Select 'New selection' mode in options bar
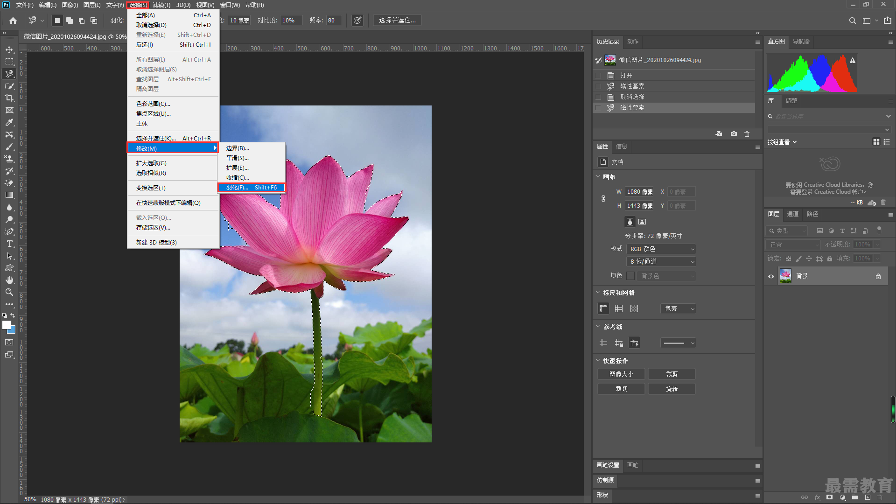Viewport: 896px width, 504px height. [x=57, y=21]
